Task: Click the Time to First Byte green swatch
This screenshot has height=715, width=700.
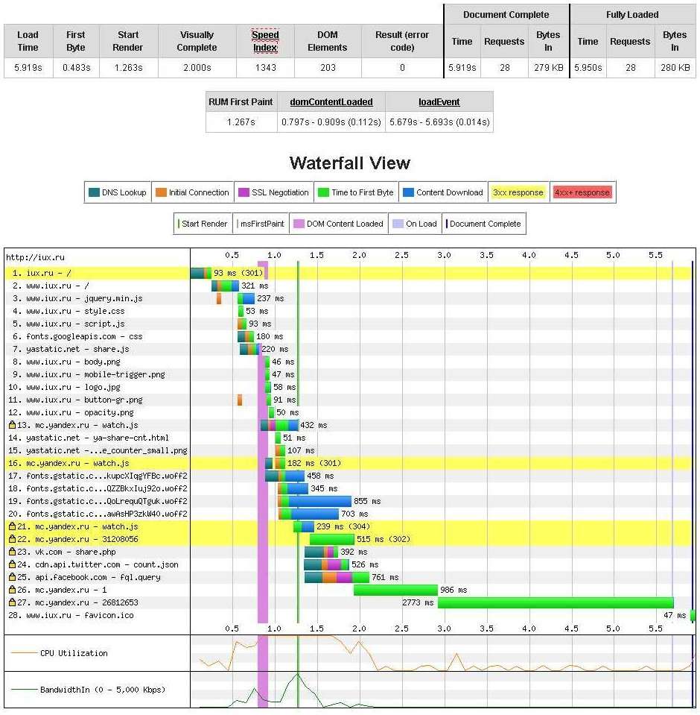Action: (x=323, y=192)
